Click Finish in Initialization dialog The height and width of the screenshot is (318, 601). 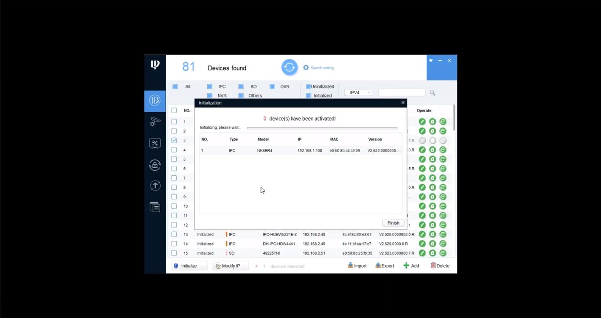(393, 223)
